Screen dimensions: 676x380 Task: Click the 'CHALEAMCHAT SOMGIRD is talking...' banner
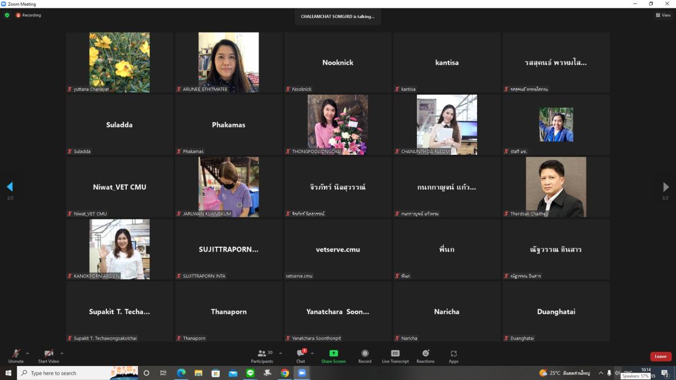337,16
